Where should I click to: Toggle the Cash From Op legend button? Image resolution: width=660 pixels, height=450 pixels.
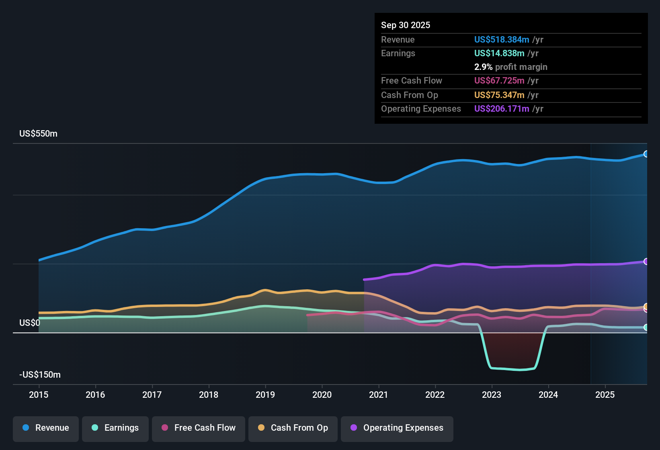coord(293,428)
